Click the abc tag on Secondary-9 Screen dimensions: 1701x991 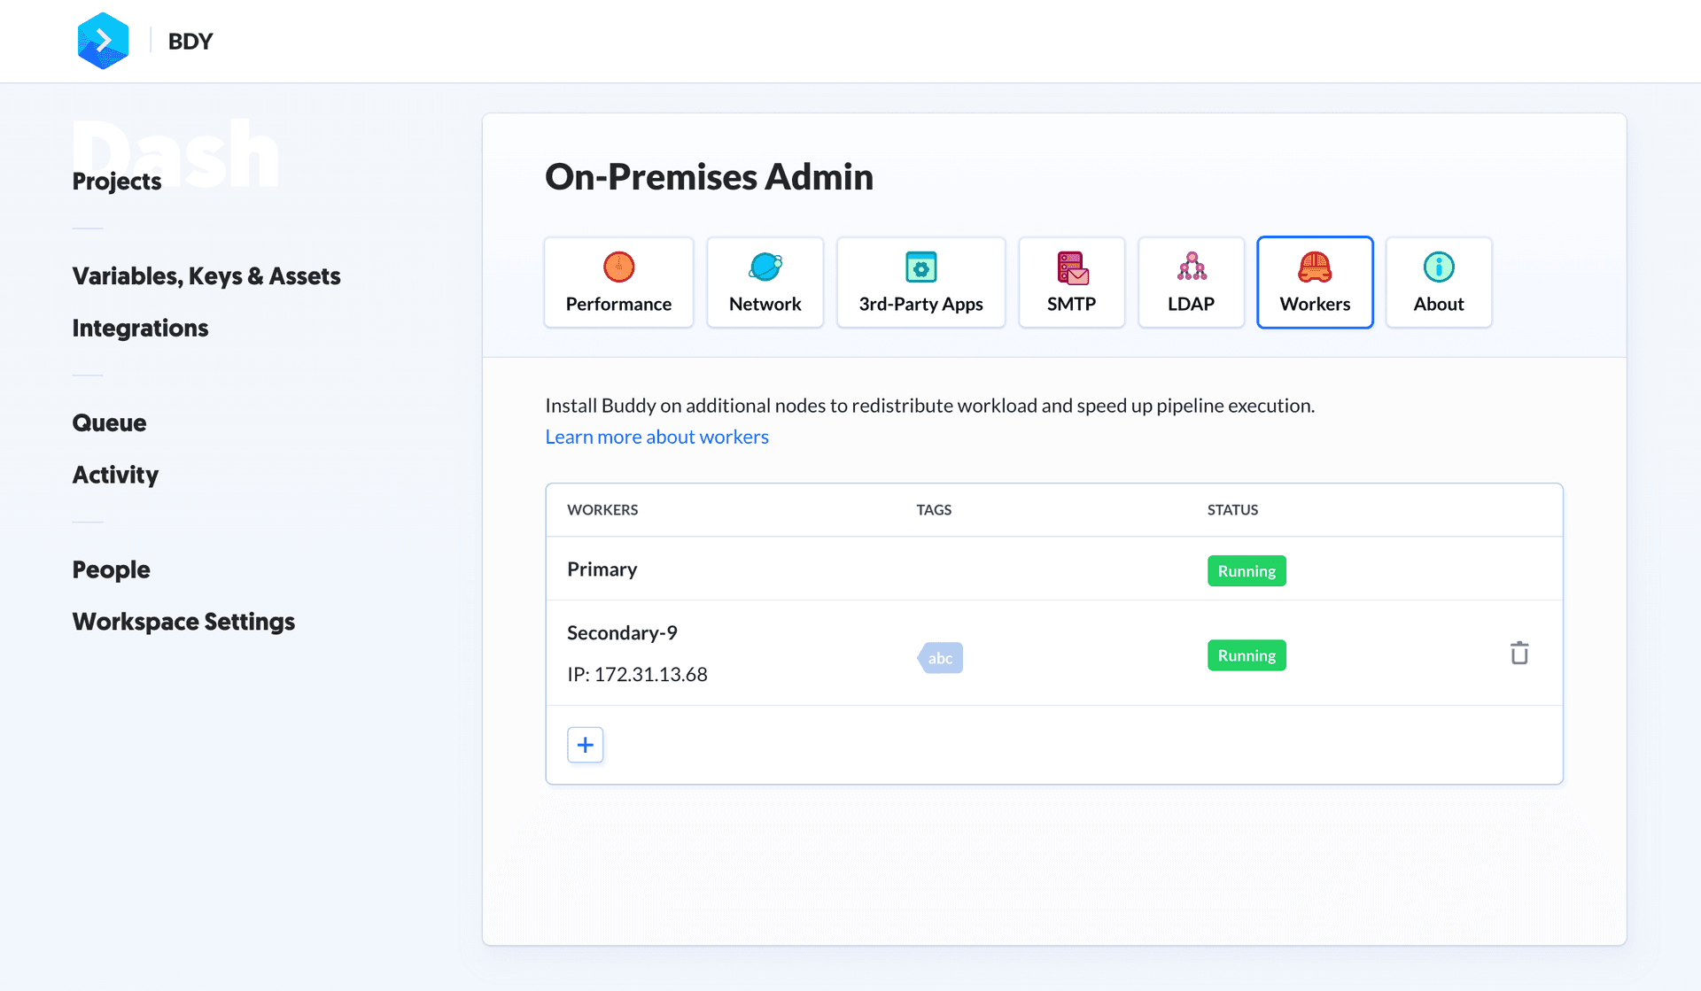[940, 658]
